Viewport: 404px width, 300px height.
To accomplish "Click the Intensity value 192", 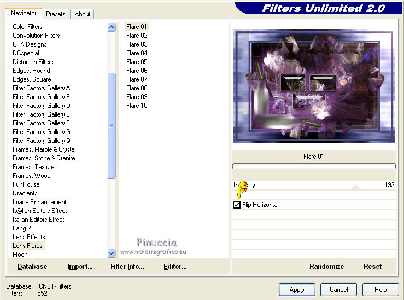I will (x=389, y=185).
